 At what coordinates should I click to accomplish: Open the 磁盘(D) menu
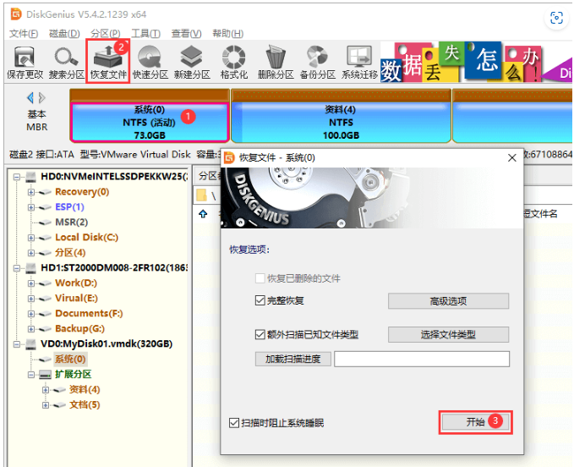[64, 34]
